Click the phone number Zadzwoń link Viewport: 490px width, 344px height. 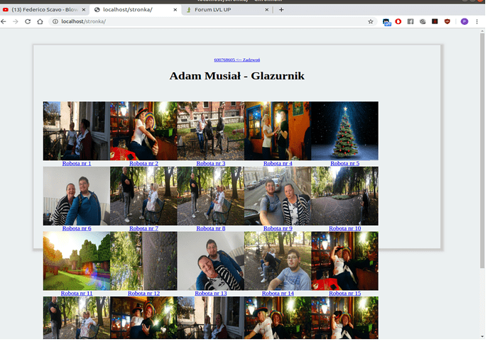pyautogui.click(x=236, y=60)
